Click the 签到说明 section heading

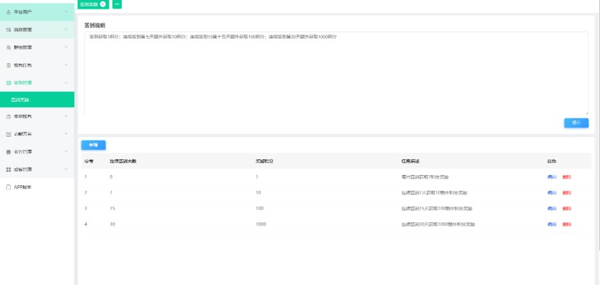point(95,25)
